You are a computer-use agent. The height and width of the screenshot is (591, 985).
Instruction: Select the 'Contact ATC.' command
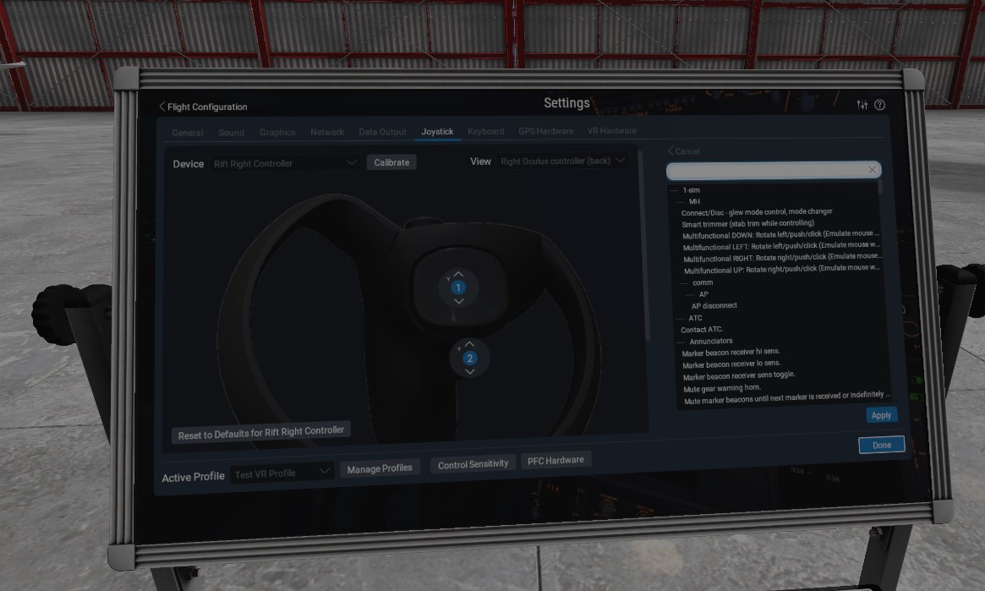[702, 330]
